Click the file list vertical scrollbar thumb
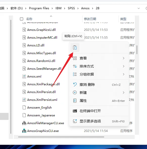The image size is (147, 149). 137,50
